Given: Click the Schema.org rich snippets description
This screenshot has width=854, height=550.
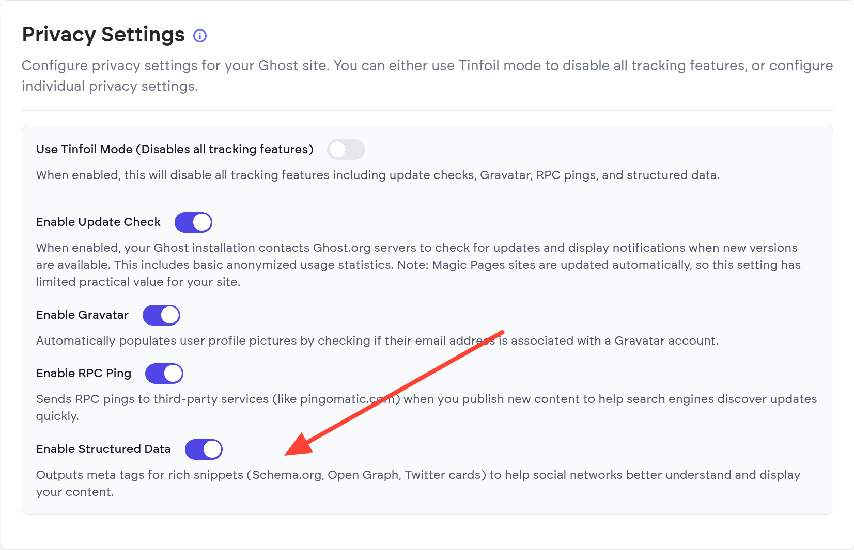Looking at the screenshot, I should (x=417, y=475).
